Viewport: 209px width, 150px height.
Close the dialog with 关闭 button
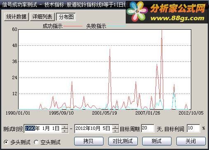(x=191, y=141)
